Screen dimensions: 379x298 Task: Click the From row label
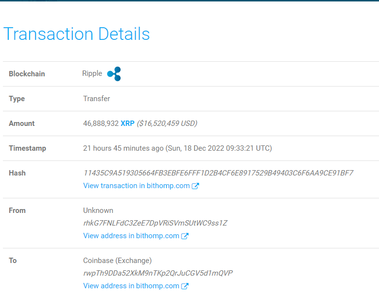click(17, 210)
